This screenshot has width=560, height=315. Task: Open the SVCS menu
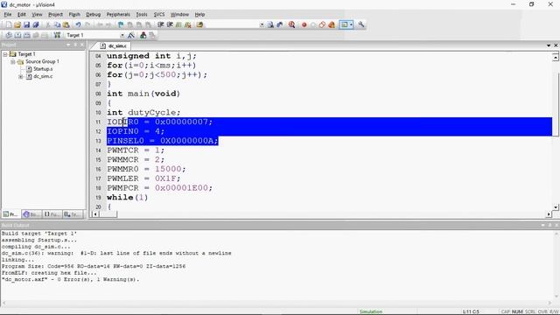pyautogui.click(x=159, y=14)
